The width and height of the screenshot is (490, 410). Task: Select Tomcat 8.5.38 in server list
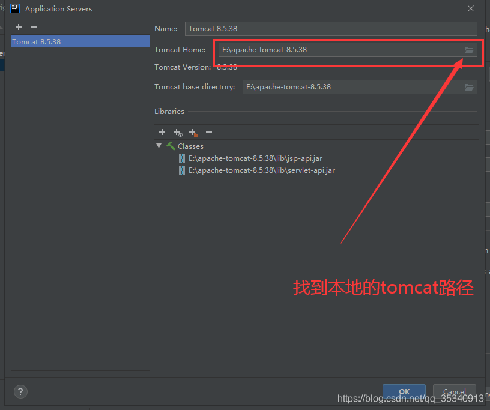coord(80,41)
